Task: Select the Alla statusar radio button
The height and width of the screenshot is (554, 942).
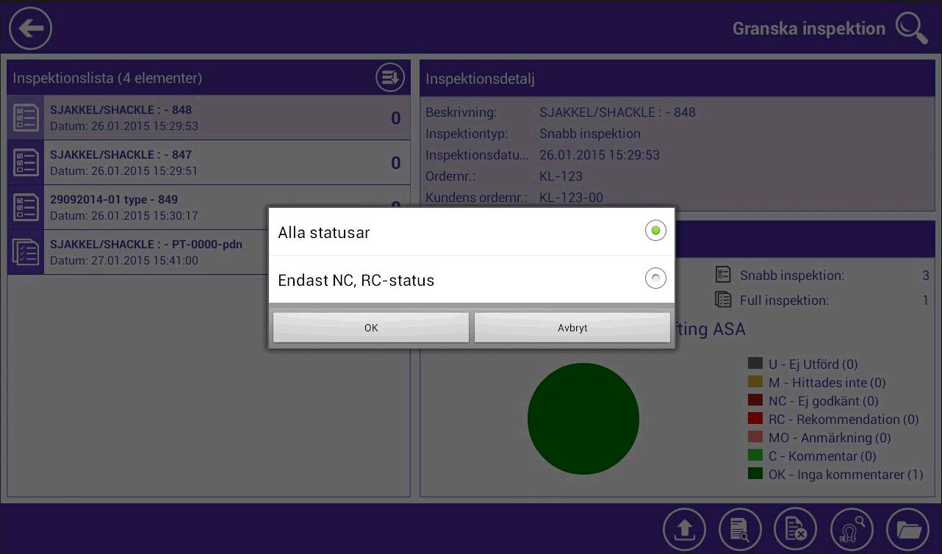Action: (655, 231)
